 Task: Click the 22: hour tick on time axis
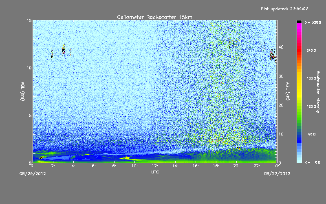click(257, 166)
